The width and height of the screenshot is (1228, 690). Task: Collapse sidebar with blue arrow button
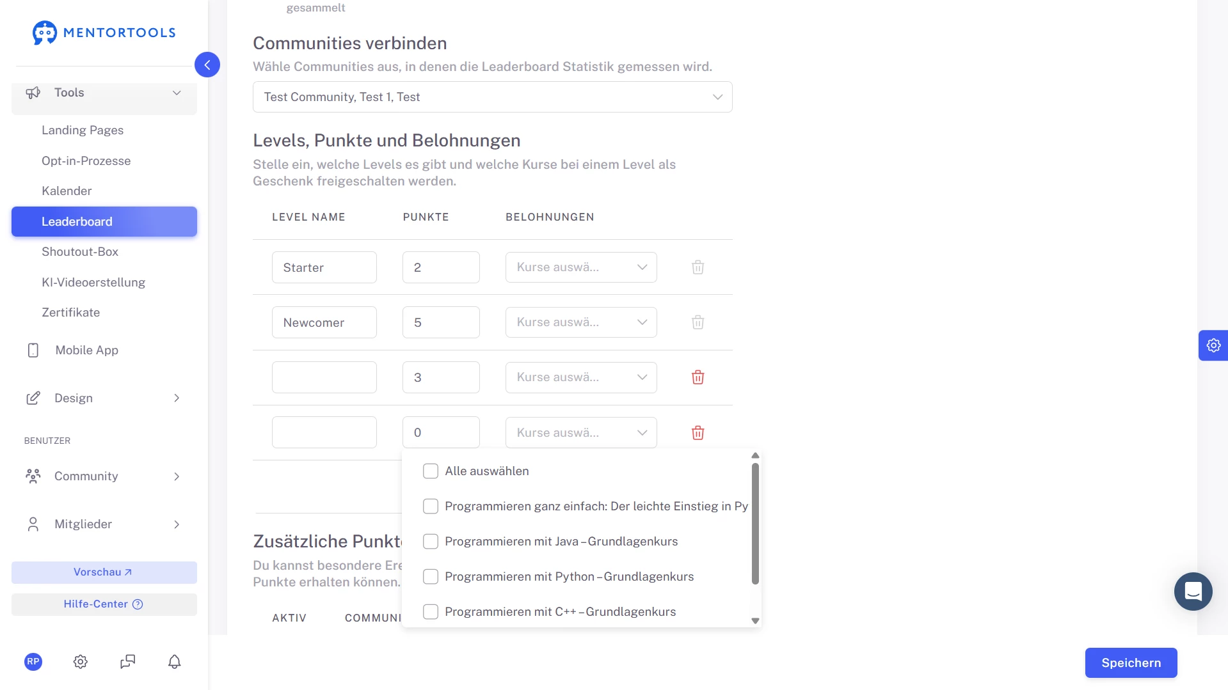tap(207, 65)
